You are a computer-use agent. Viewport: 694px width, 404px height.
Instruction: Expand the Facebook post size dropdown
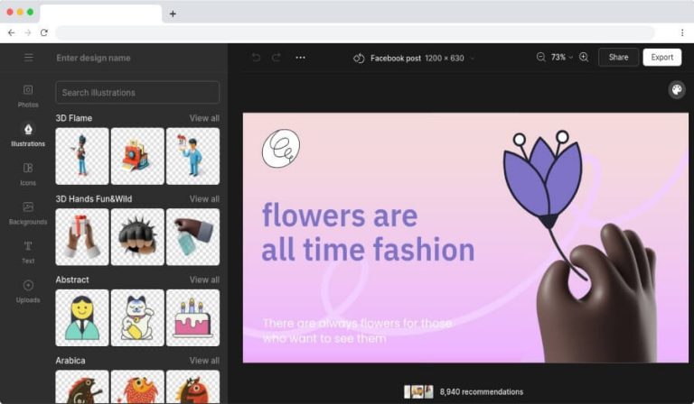tap(473, 58)
